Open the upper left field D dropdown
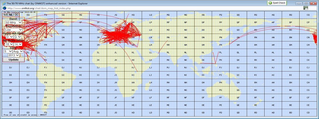The width and height of the screenshot is (319, 119). point(9,37)
